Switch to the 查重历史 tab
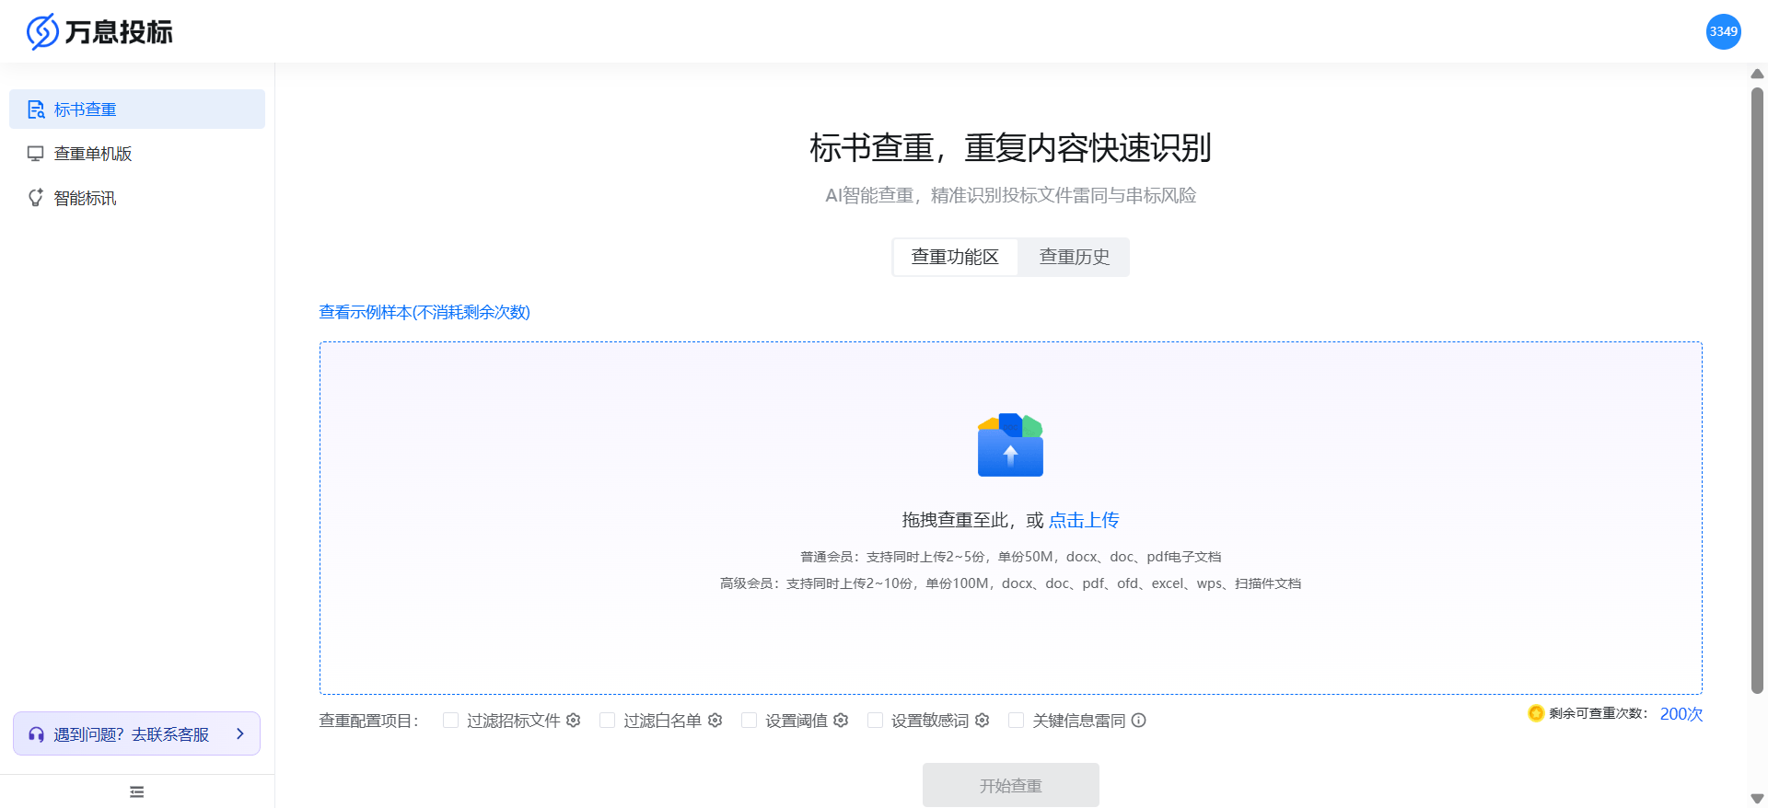Viewport: 1768px width, 808px height. 1074,257
